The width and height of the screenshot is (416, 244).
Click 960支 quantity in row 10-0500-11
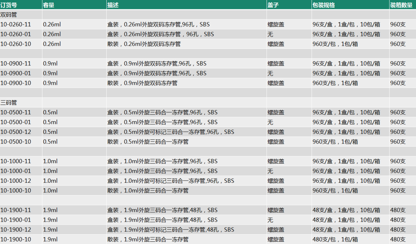398,112
